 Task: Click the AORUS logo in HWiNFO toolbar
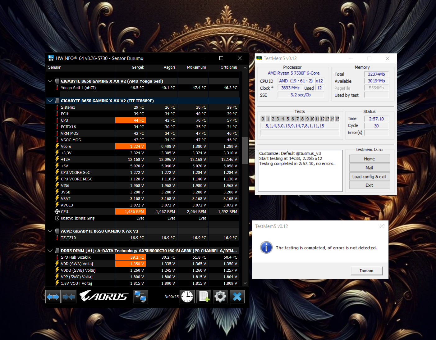coord(103,296)
